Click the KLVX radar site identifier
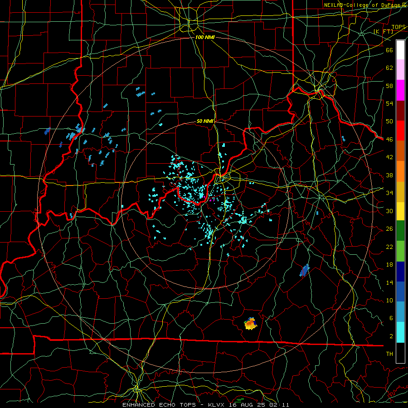 point(217,405)
